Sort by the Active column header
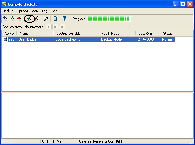 (9, 34)
